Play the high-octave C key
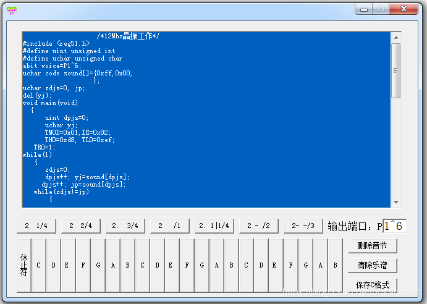 [246, 265]
